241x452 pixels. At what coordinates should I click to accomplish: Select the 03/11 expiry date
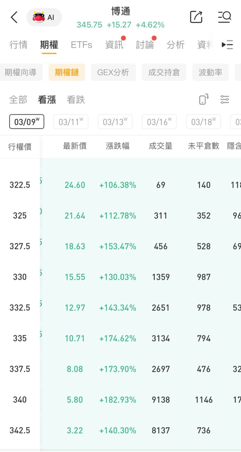71,122
